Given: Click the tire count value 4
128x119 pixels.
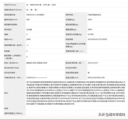Looking at the screenshot, I should coord(27,51).
